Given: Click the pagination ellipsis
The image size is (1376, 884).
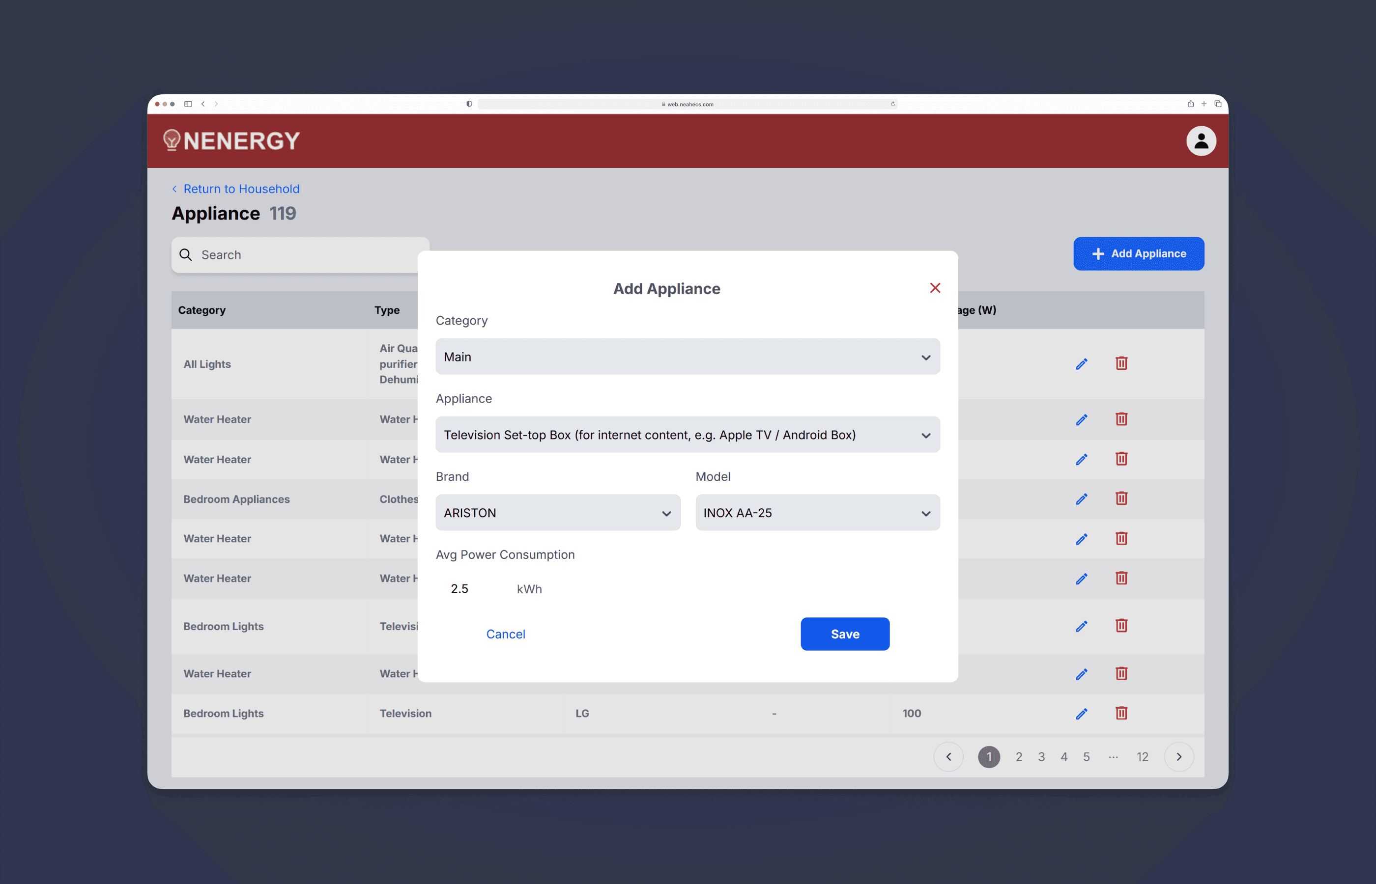Looking at the screenshot, I should pos(1113,757).
